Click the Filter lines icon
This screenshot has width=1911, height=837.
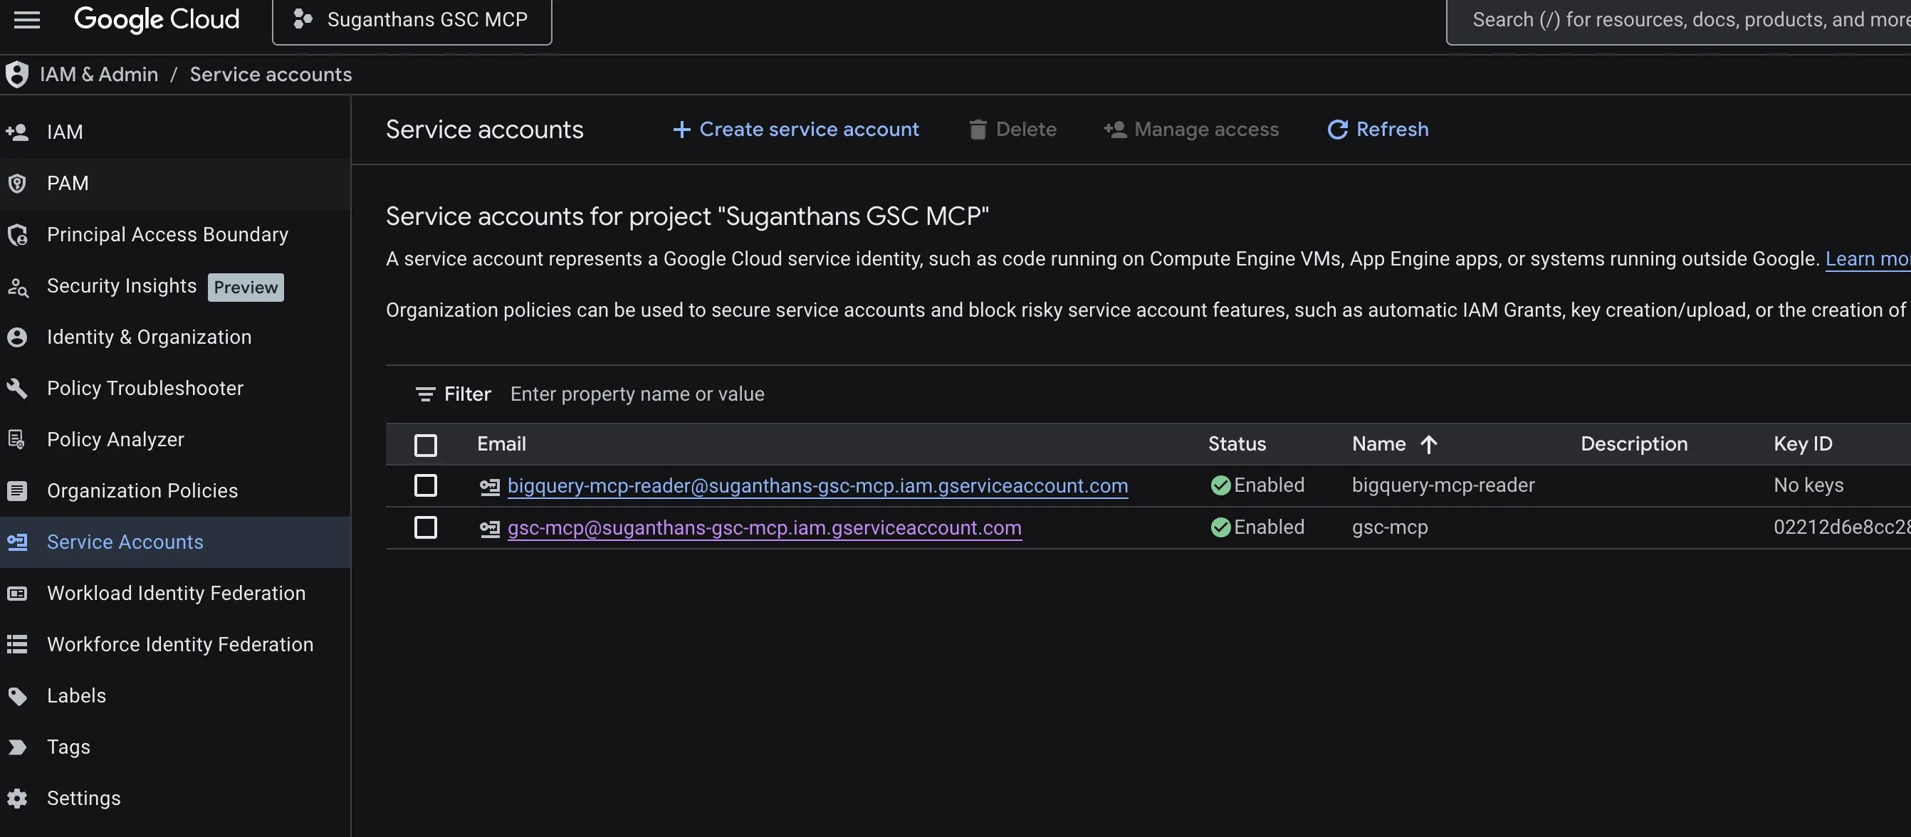(x=425, y=394)
